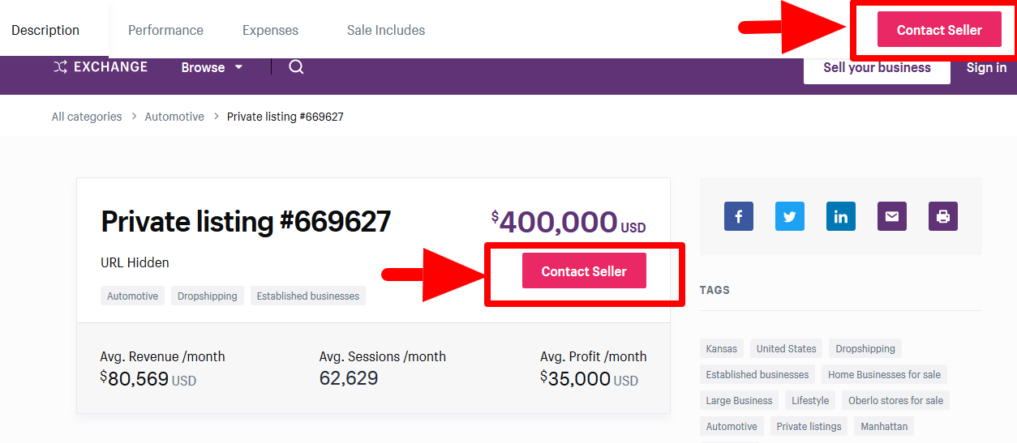Open the Expenses tab
1017x443 pixels.
click(270, 30)
